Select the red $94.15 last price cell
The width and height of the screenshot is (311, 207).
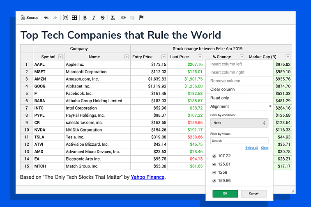coord(186,159)
